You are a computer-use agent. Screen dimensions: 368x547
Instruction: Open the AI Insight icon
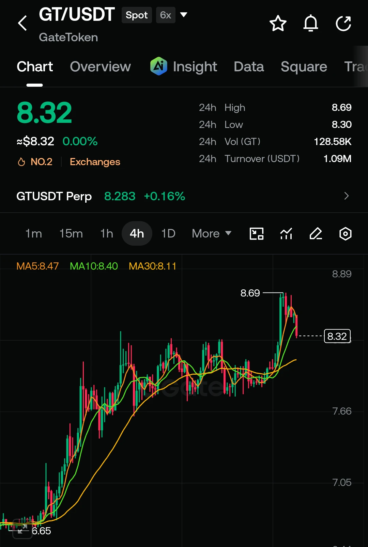pyautogui.click(x=159, y=66)
